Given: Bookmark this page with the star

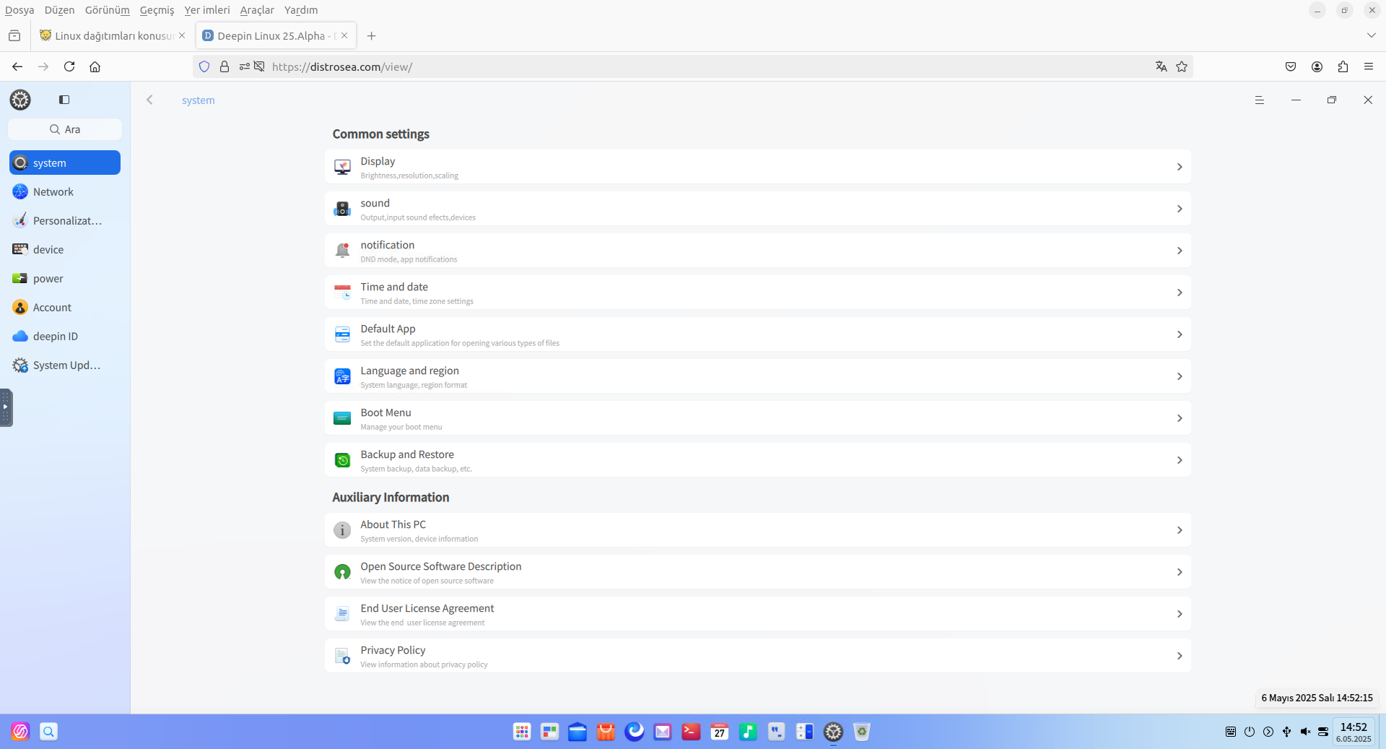Looking at the screenshot, I should (x=1182, y=66).
